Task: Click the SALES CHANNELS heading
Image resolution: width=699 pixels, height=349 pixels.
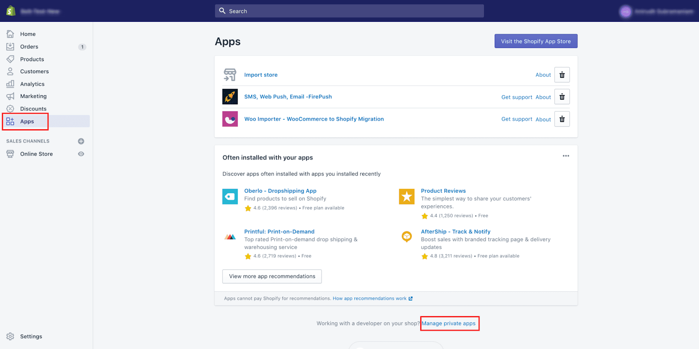Action: click(x=28, y=141)
